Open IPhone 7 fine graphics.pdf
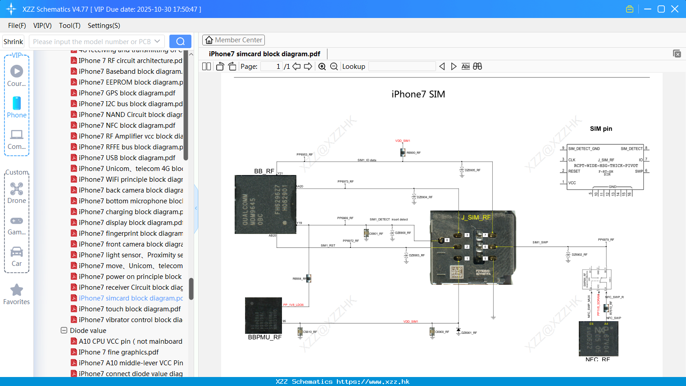This screenshot has height=386, width=686. (x=115, y=352)
